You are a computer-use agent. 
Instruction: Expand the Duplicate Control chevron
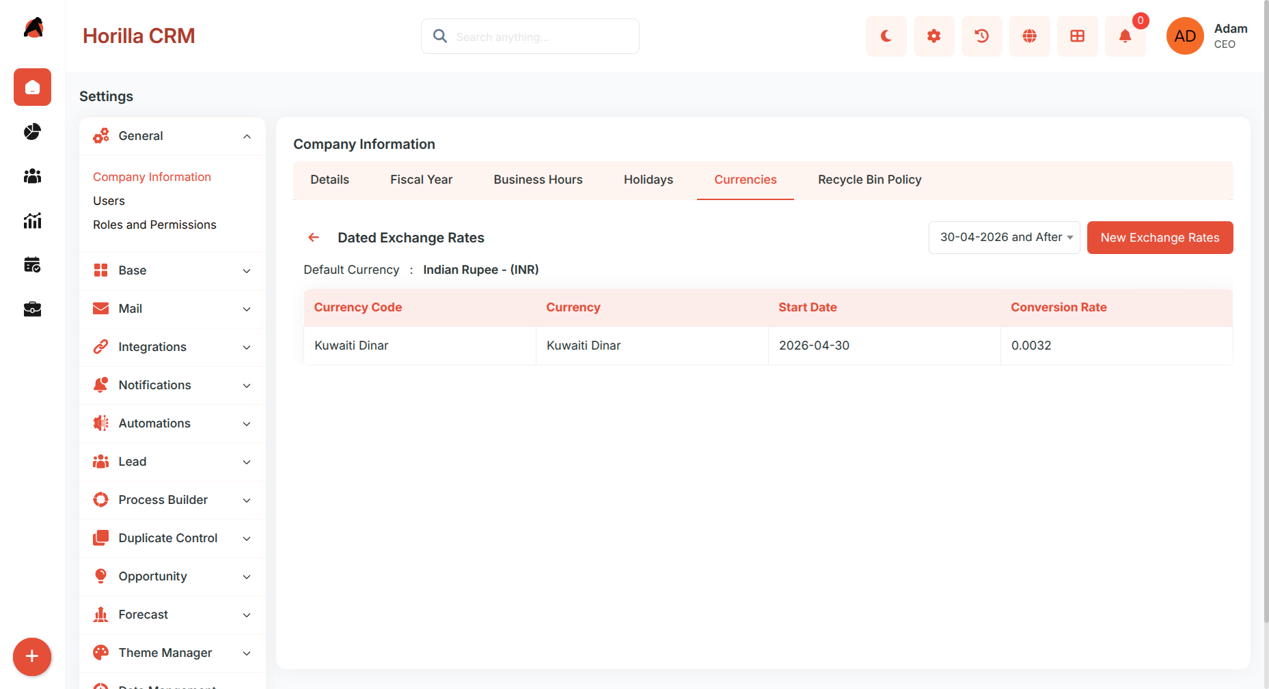[247, 539]
